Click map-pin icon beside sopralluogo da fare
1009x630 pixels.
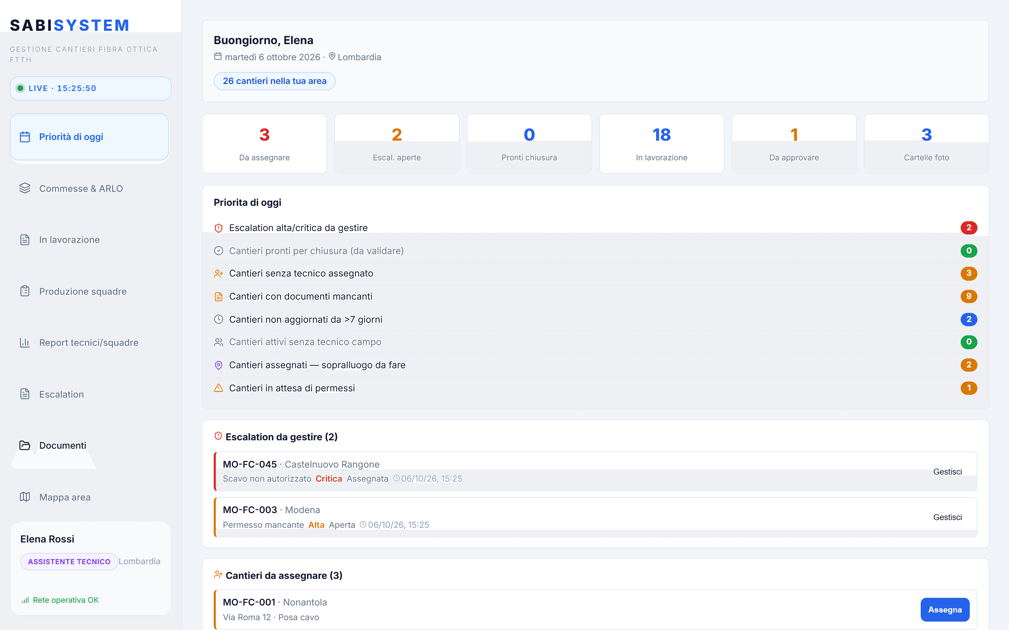[x=219, y=365]
